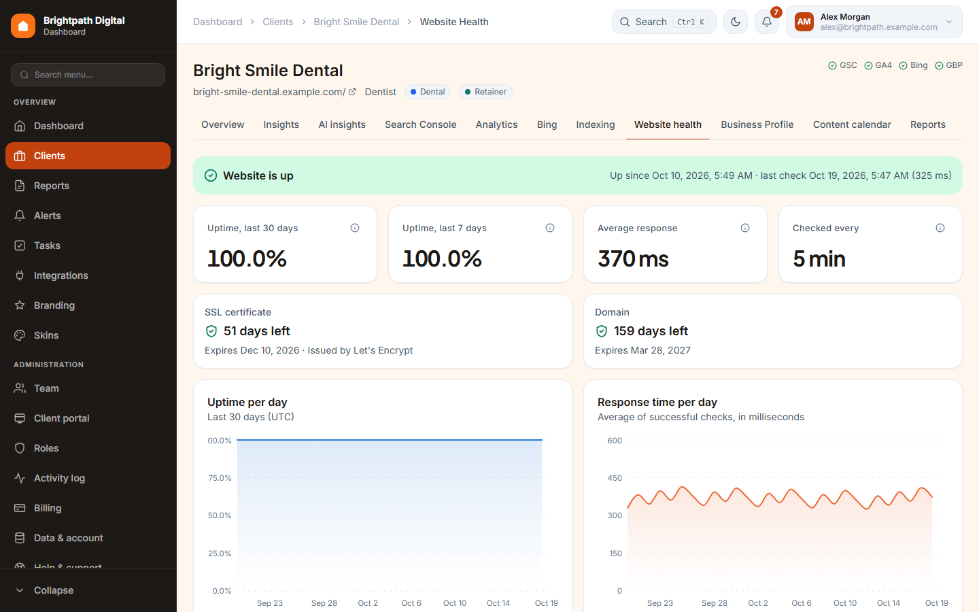Collapse the sidebar navigation

pyautogui.click(x=88, y=590)
